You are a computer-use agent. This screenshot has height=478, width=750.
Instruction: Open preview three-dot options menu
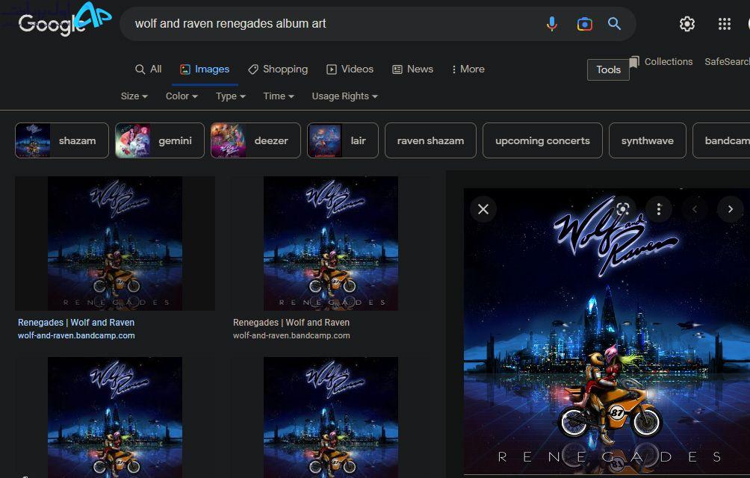[x=659, y=209]
